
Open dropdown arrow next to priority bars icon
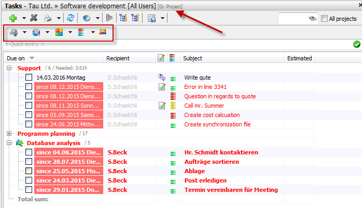click(x=93, y=32)
